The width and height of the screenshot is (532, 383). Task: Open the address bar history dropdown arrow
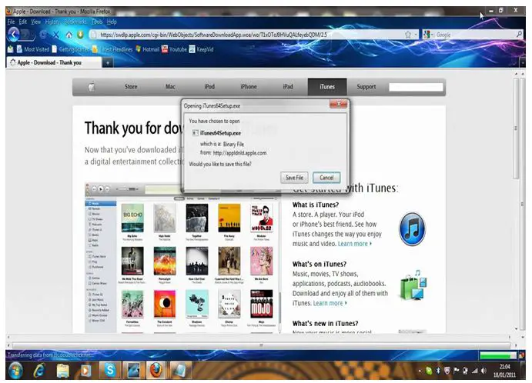pos(416,35)
